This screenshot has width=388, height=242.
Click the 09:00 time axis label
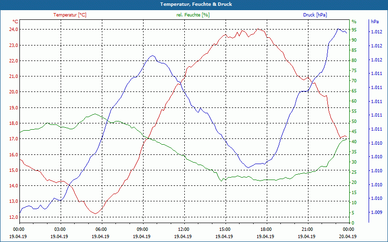click(x=142, y=229)
